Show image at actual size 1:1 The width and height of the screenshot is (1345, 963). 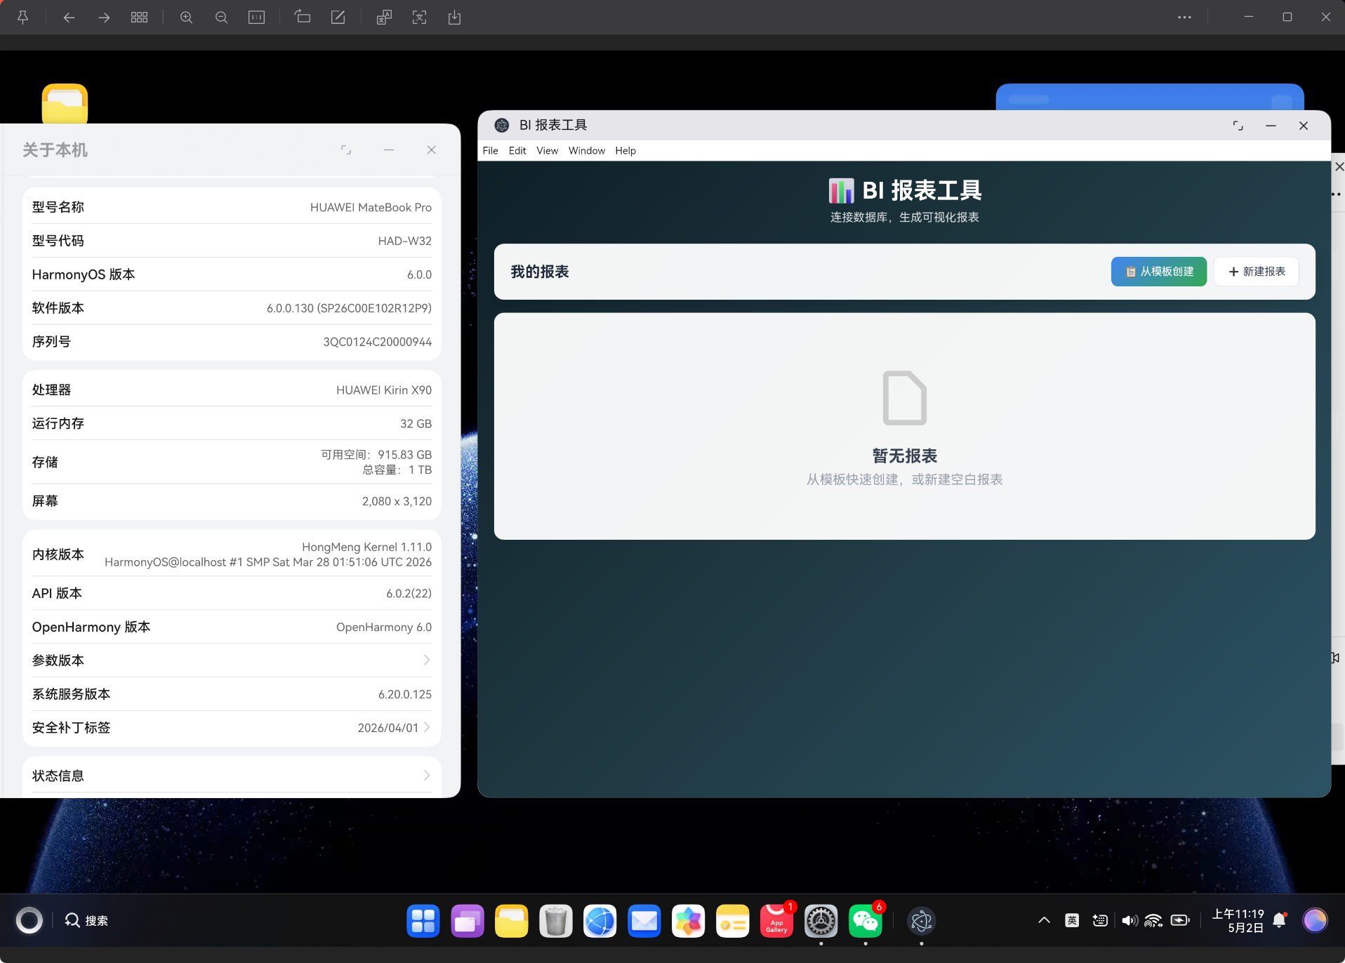tap(256, 18)
